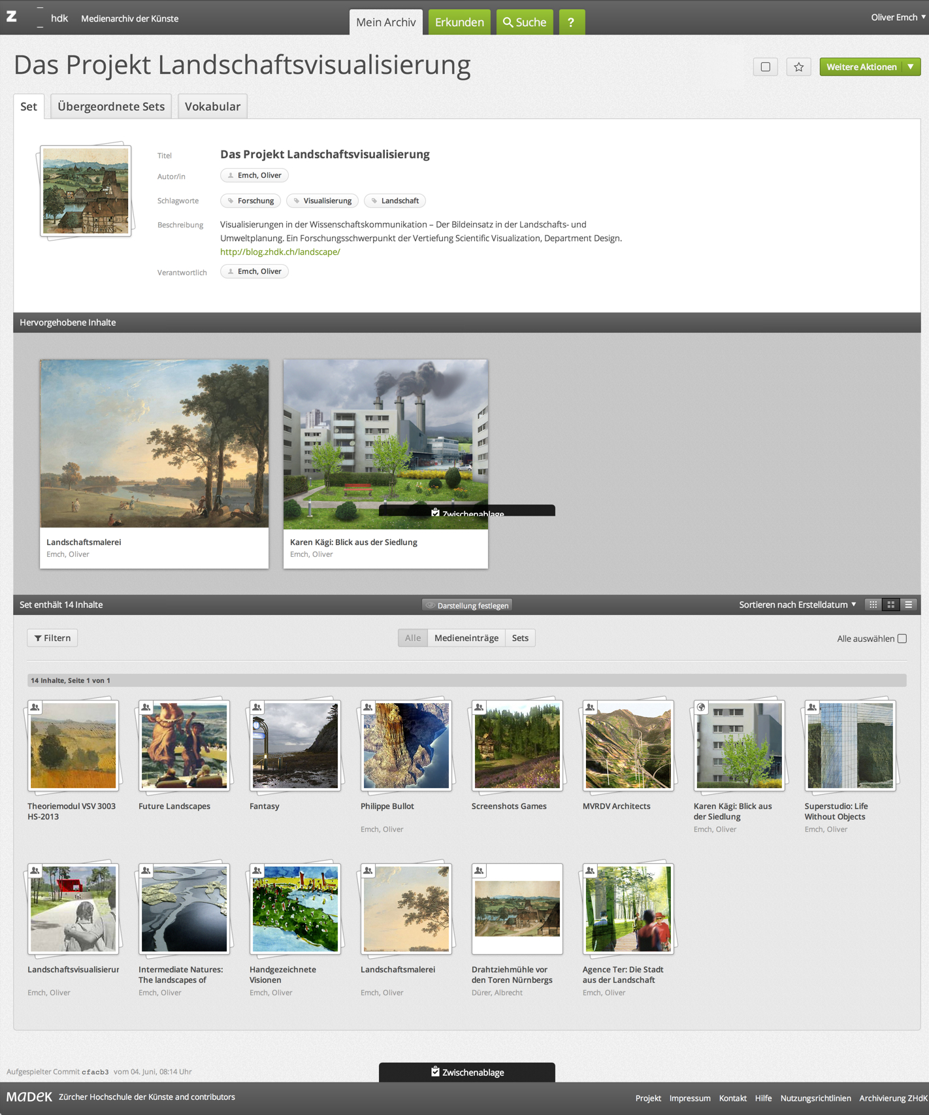This screenshot has width=929, height=1115.
Task: Open the Oliver Emch user menu
Action: point(898,18)
